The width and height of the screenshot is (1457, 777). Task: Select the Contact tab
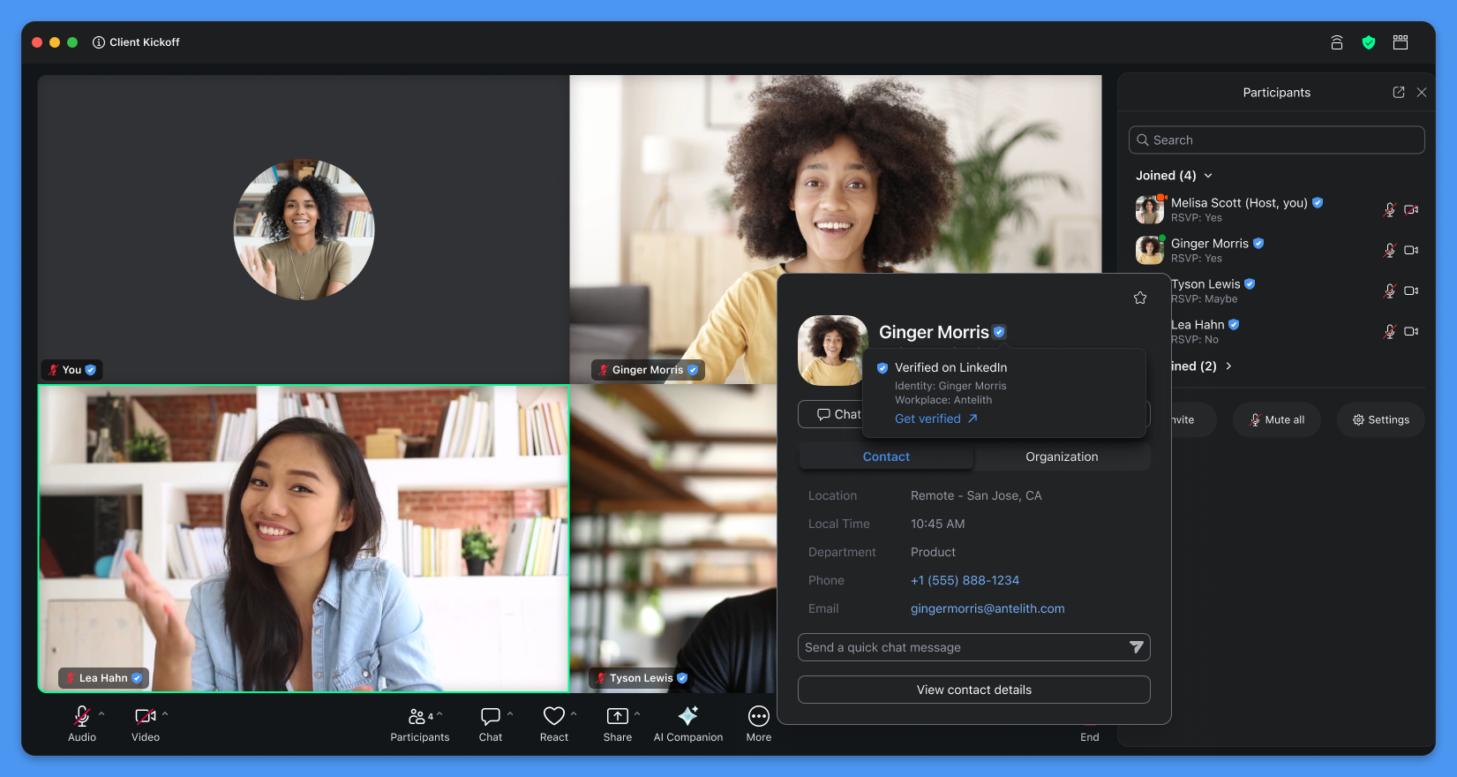click(x=886, y=456)
